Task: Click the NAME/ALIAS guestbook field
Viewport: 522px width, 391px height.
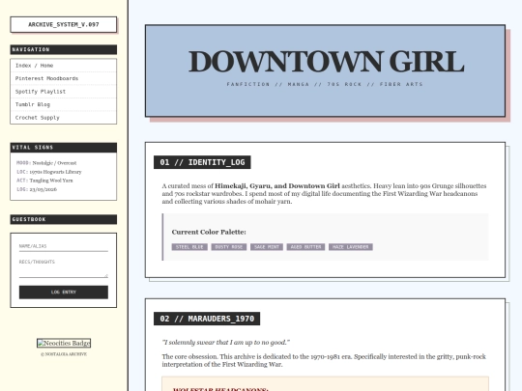Action: point(64,246)
